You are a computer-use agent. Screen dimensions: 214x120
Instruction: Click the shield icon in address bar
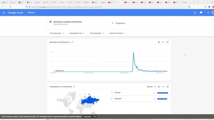(x=26, y=7)
